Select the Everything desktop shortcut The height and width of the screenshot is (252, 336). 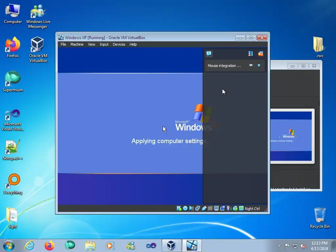(13, 184)
